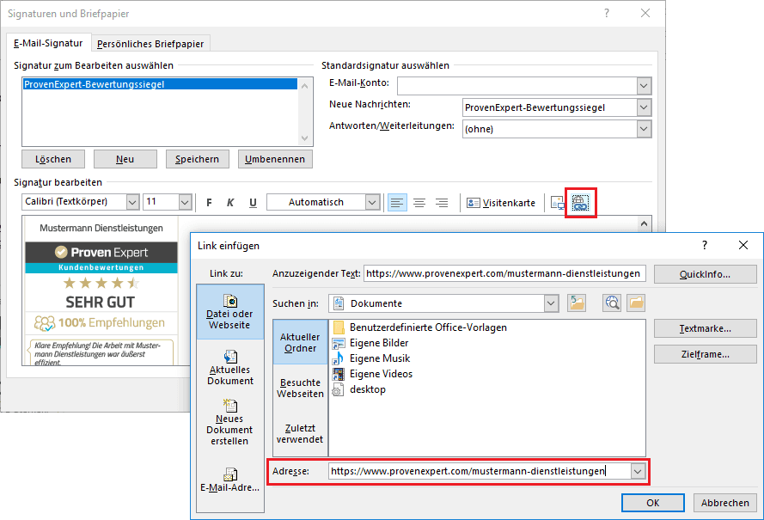The width and height of the screenshot is (764, 520).
Task: Click the 'QuickInfo...' button
Action: 705,274
